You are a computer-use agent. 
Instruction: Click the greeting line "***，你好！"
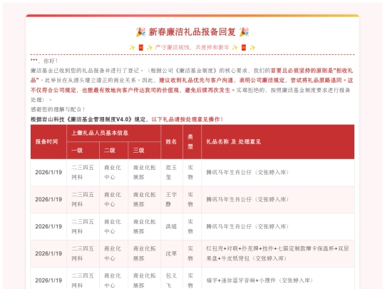point(44,61)
